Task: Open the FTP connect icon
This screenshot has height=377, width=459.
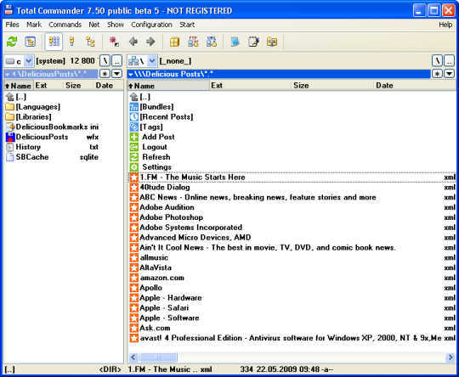Action: (x=193, y=42)
